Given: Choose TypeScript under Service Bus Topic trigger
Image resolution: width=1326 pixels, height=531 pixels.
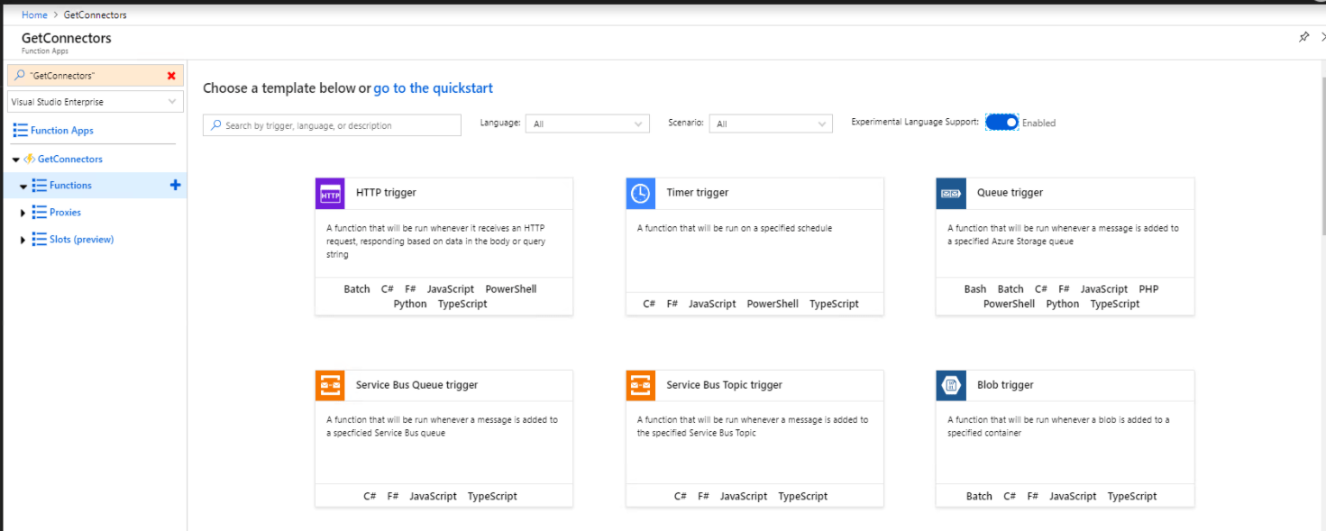Looking at the screenshot, I should (x=803, y=497).
